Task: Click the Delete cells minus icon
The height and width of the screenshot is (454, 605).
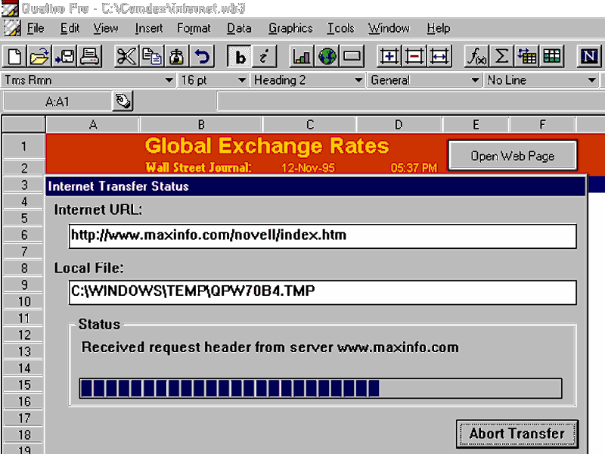Action: point(414,57)
